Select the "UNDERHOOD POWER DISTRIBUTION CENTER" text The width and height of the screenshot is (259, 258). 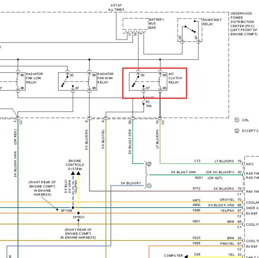(x=242, y=20)
